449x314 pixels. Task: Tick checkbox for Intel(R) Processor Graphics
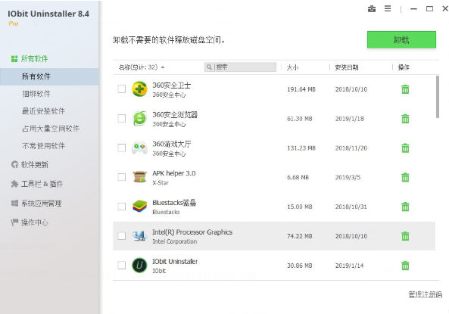[x=122, y=236]
